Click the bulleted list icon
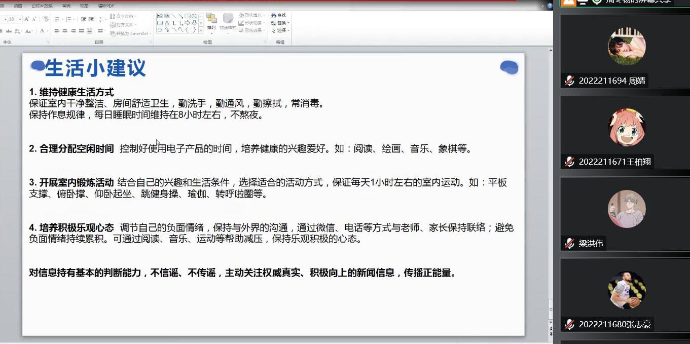 coord(57,19)
